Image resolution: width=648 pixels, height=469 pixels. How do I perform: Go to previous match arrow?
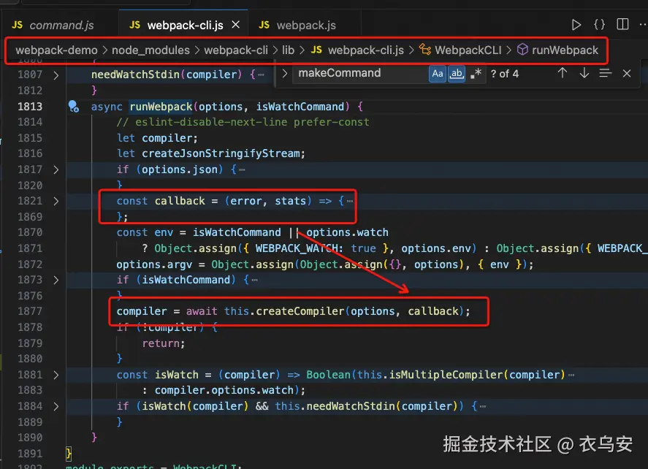click(562, 74)
